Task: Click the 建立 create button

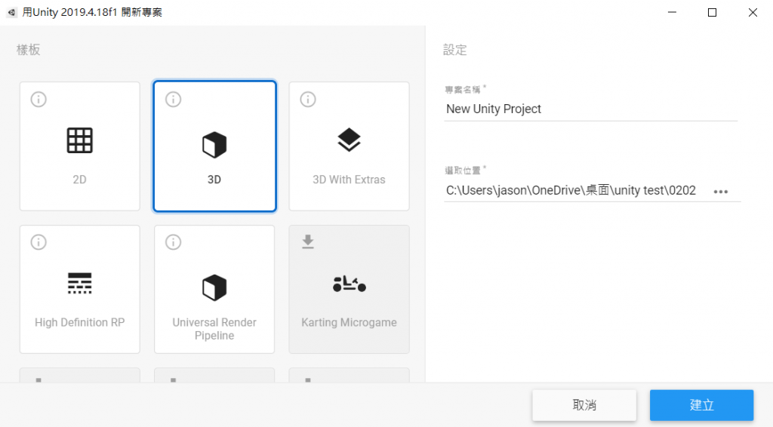Action: (x=701, y=405)
